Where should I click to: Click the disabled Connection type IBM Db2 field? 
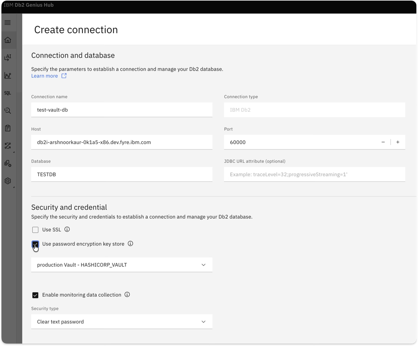click(x=315, y=110)
